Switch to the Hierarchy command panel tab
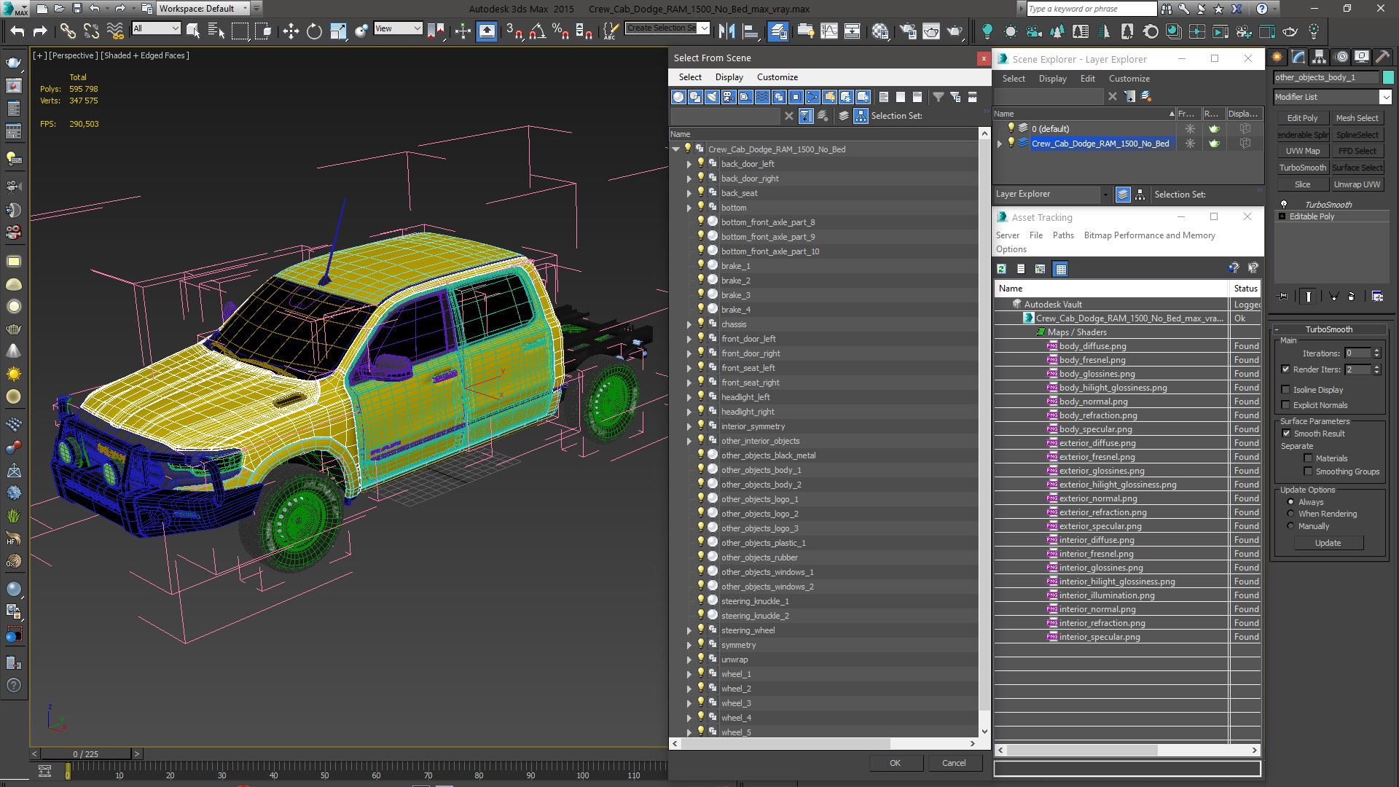This screenshot has width=1399, height=787. (x=1319, y=57)
